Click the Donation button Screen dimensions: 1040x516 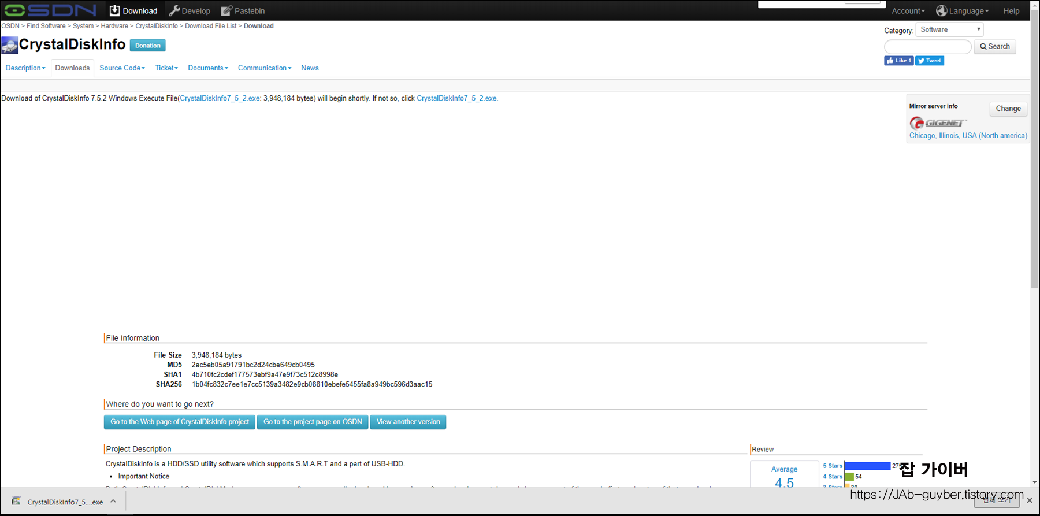148,46
